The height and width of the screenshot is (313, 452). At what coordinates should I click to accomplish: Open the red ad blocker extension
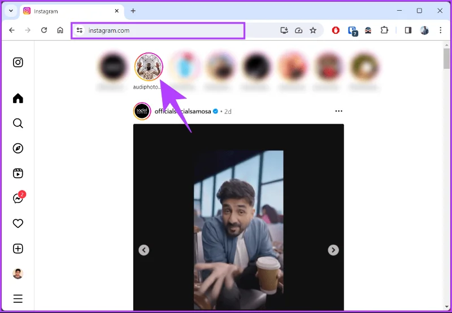336,30
